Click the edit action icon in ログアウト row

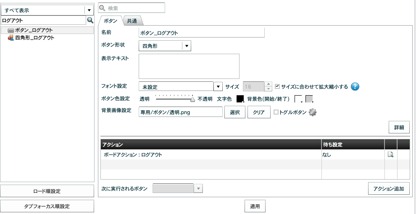click(x=390, y=155)
